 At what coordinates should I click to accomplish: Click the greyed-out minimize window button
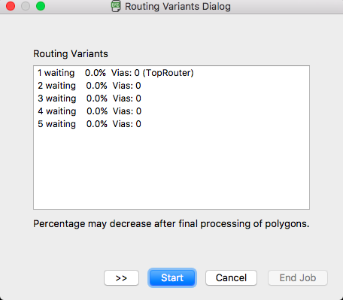(26, 6)
